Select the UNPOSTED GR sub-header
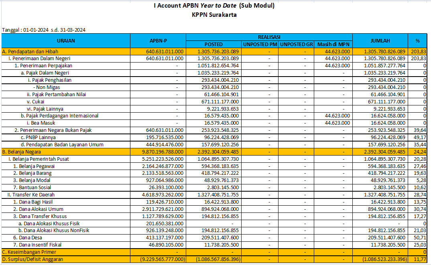 tap(296, 44)
